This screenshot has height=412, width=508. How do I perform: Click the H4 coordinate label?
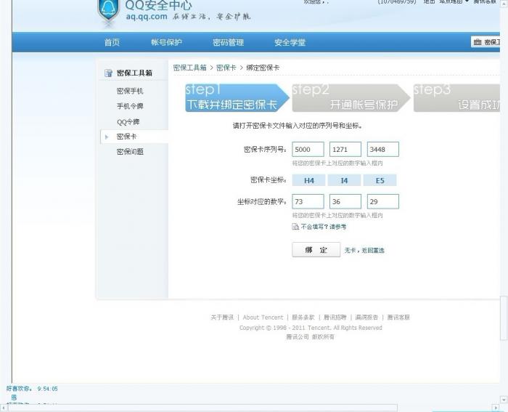(x=308, y=180)
